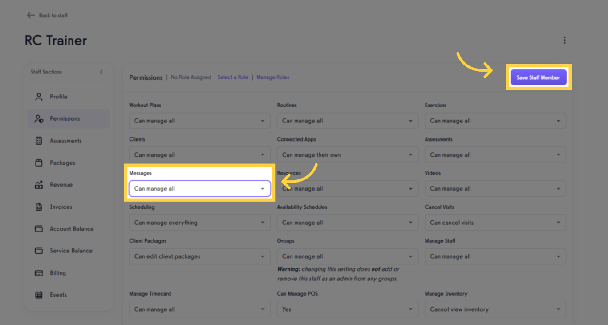The width and height of the screenshot is (608, 325).
Task: Open Manage Roles
Action: pos(273,77)
